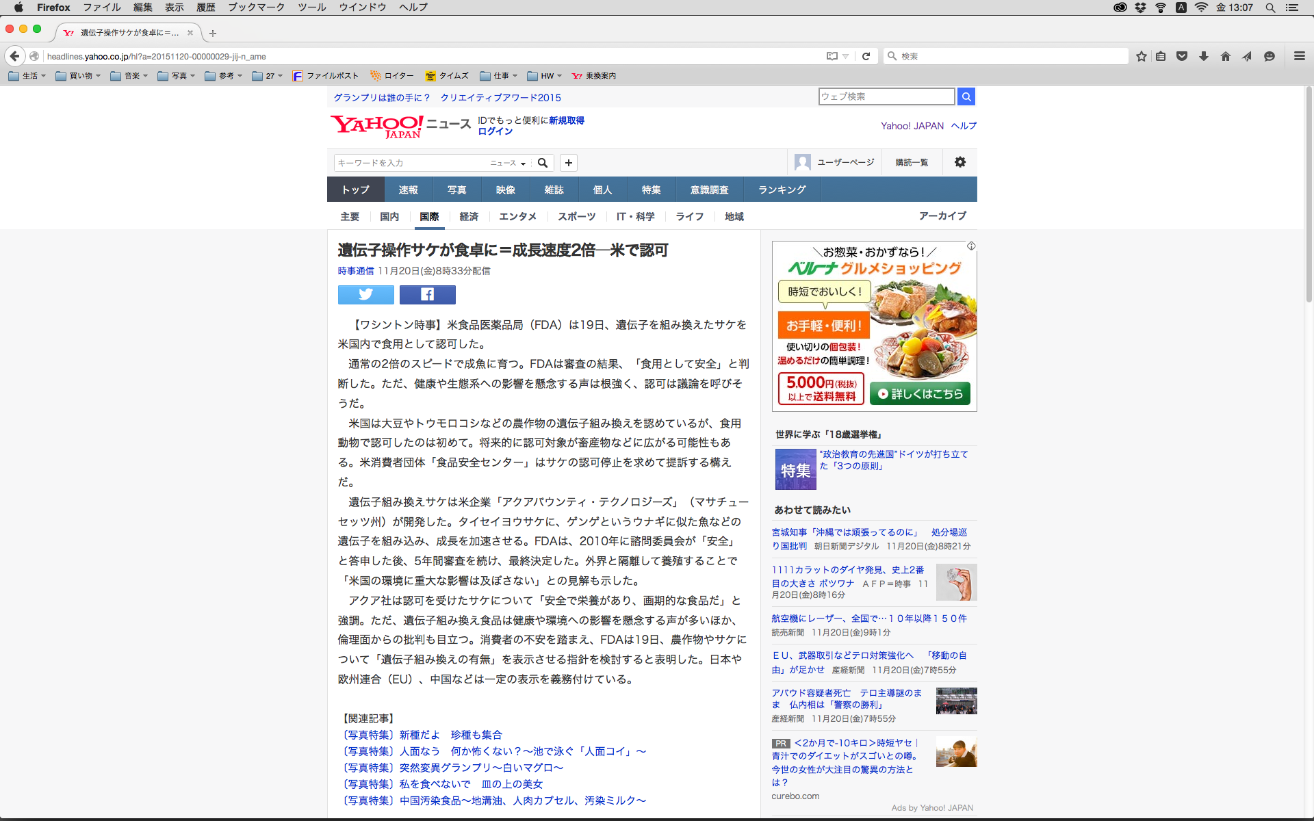The image size is (1314, 821).
Task: Click the Firefox reload page icon
Action: tap(866, 56)
